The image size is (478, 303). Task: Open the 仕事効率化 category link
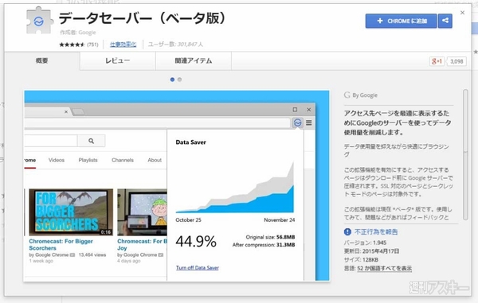123,45
